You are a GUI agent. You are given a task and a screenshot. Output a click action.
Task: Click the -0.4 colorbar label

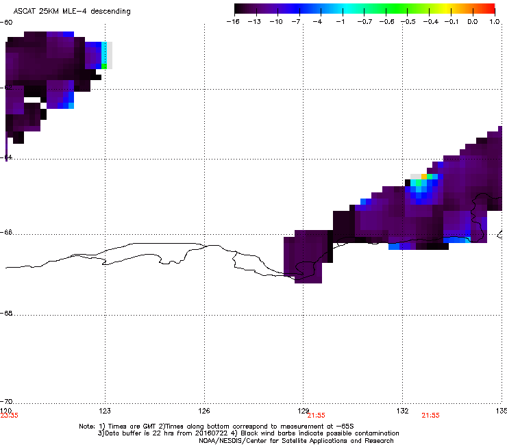[431, 22]
